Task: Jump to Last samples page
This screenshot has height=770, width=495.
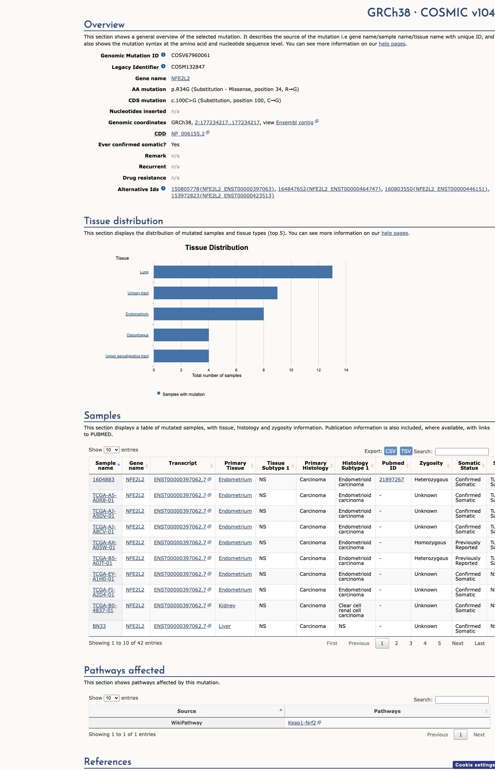Action: (480, 643)
